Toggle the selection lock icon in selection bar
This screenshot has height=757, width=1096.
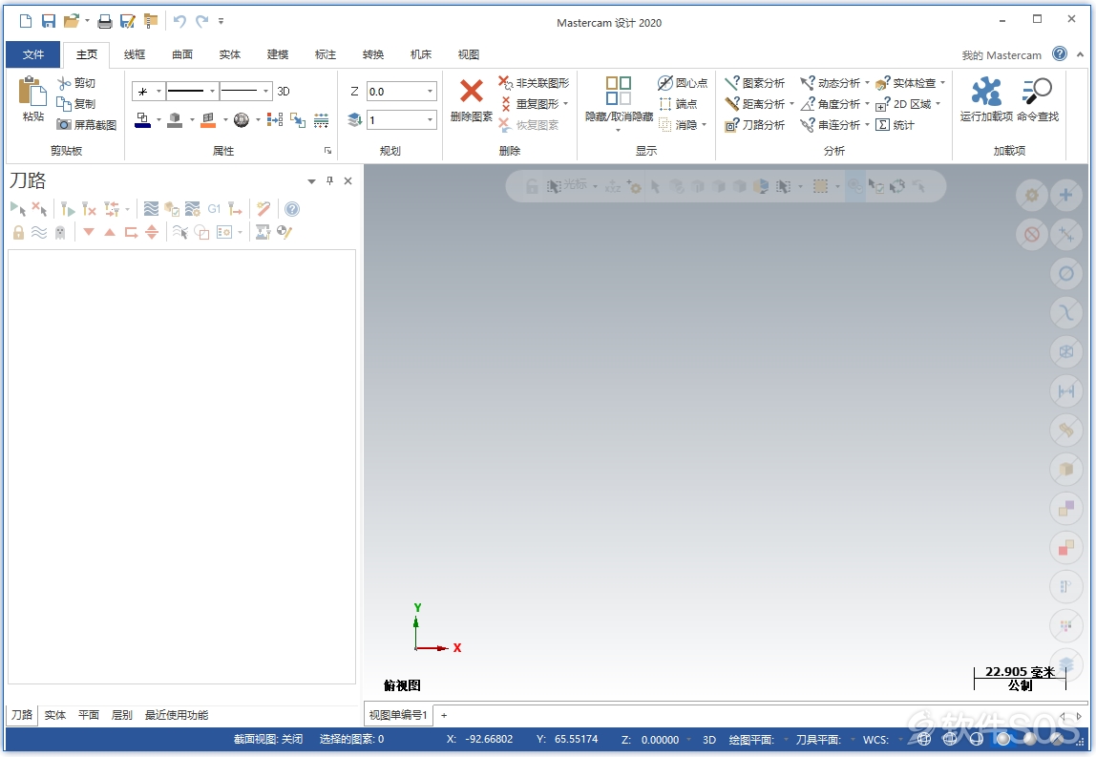(x=532, y=186)
